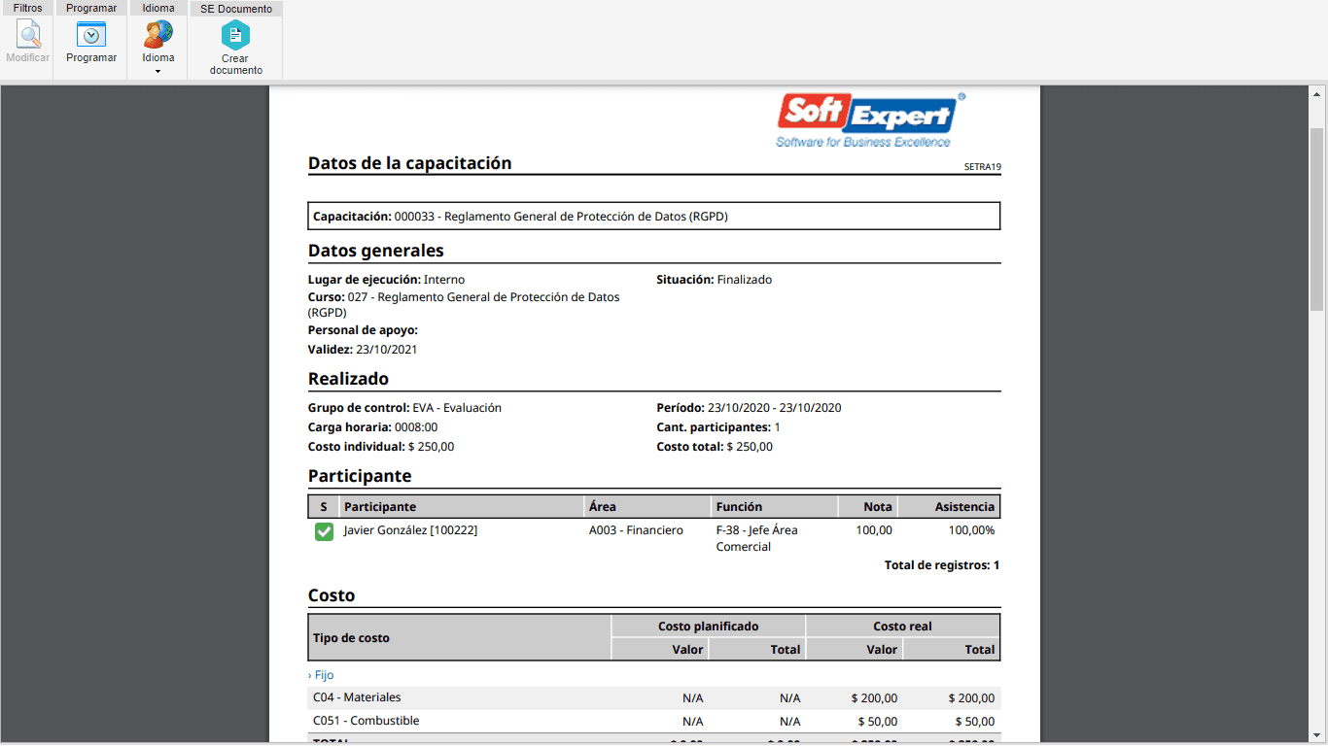Click the 100,00% attendance value

point(971,530)
